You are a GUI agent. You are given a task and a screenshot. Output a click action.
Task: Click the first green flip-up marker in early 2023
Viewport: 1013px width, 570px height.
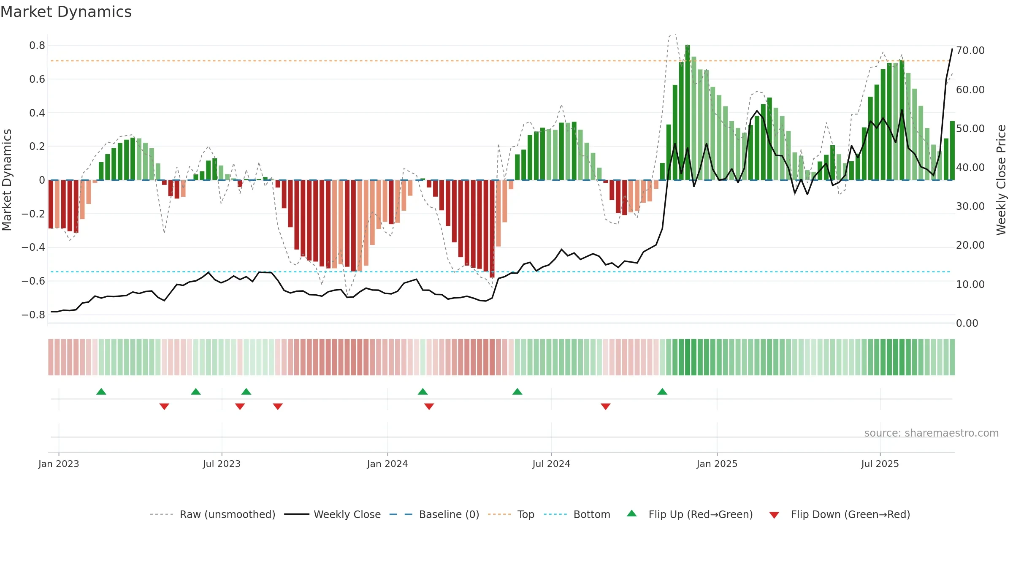(101, 391)
